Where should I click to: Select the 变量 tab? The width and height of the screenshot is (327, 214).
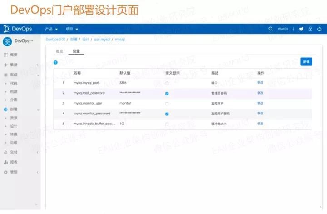coord(76,51)
